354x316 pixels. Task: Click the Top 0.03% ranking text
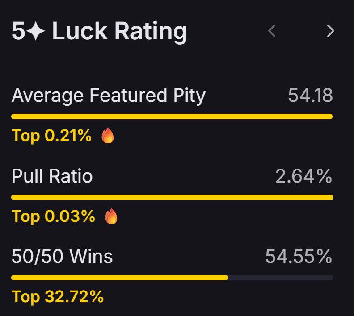pyautogui.click(x=53, y=216)
